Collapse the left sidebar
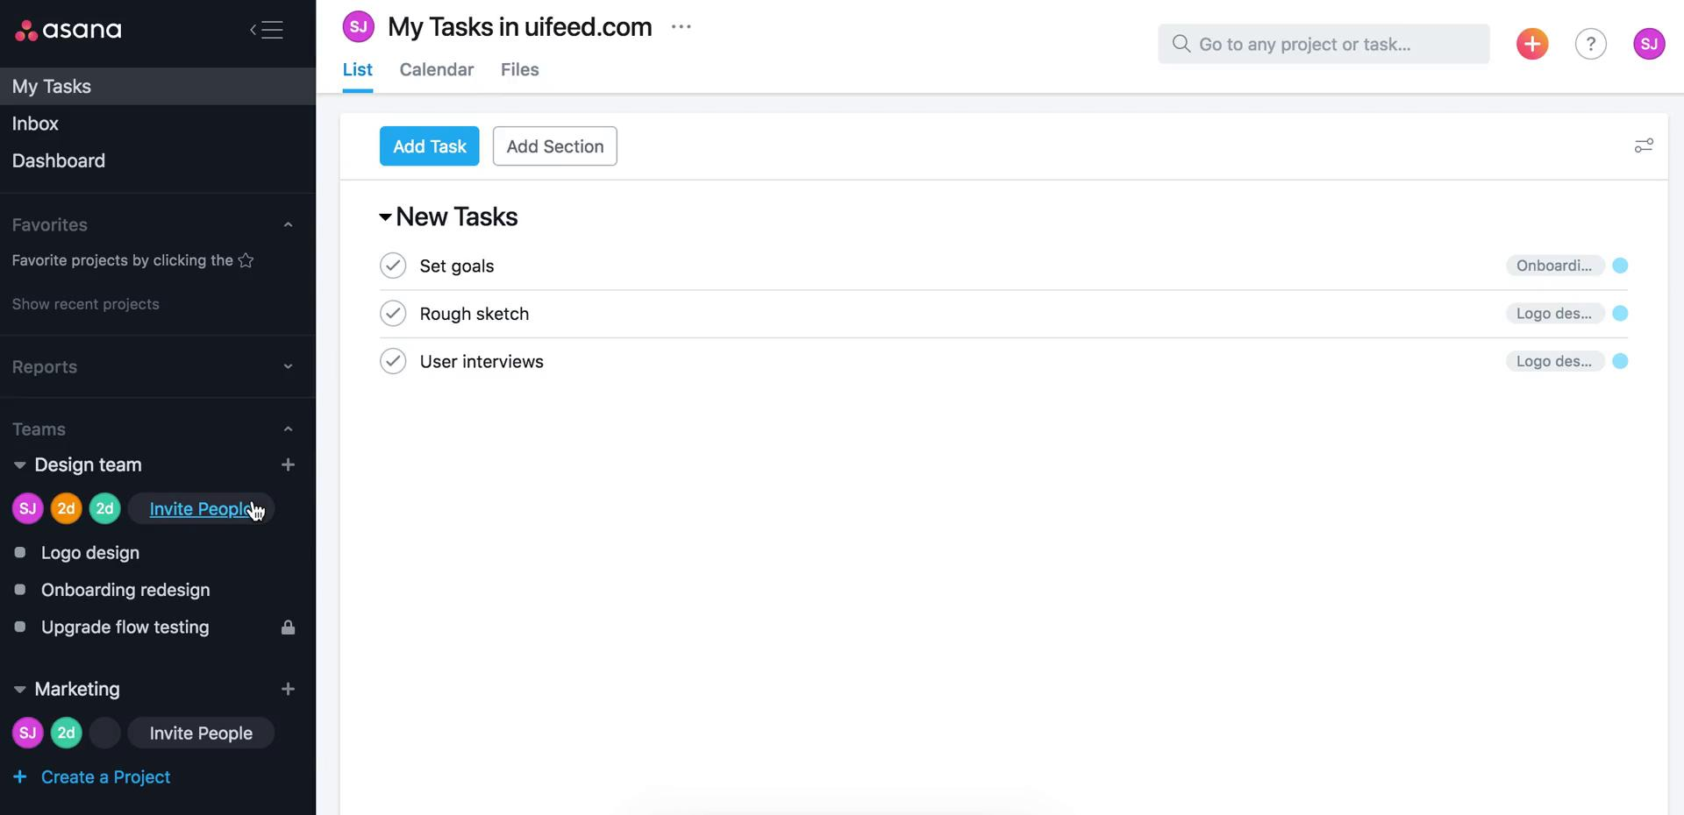The height and width of the screenshot is (815, 1684). (x=266, y=30)
